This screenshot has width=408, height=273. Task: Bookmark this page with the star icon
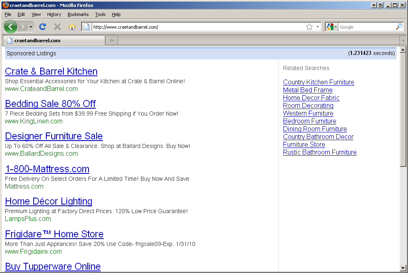click(309, 27)
